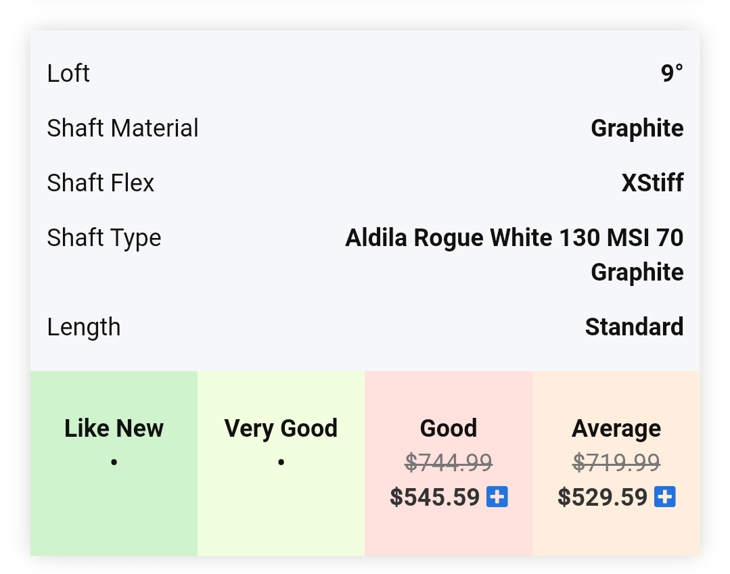Image resolution: width=730 pixels, height=574 pixels.
Task: Click the plus icon beside $545.59
Action: 497,498
